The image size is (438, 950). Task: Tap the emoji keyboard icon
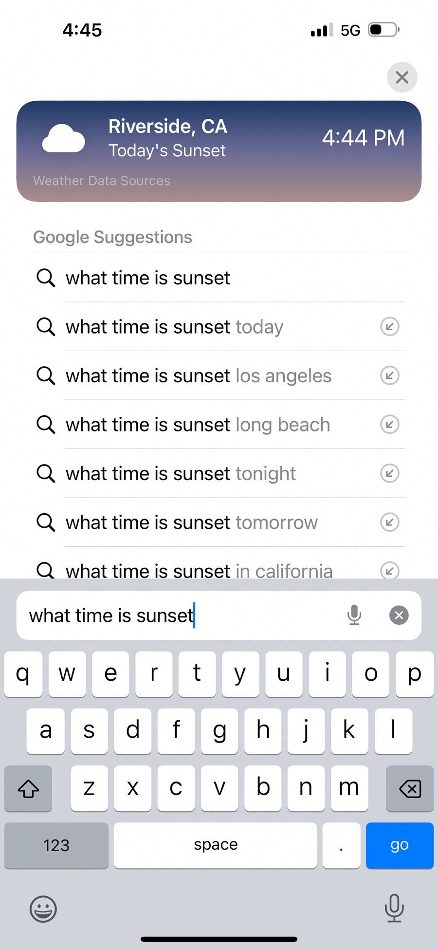click(x=43, y=909)
